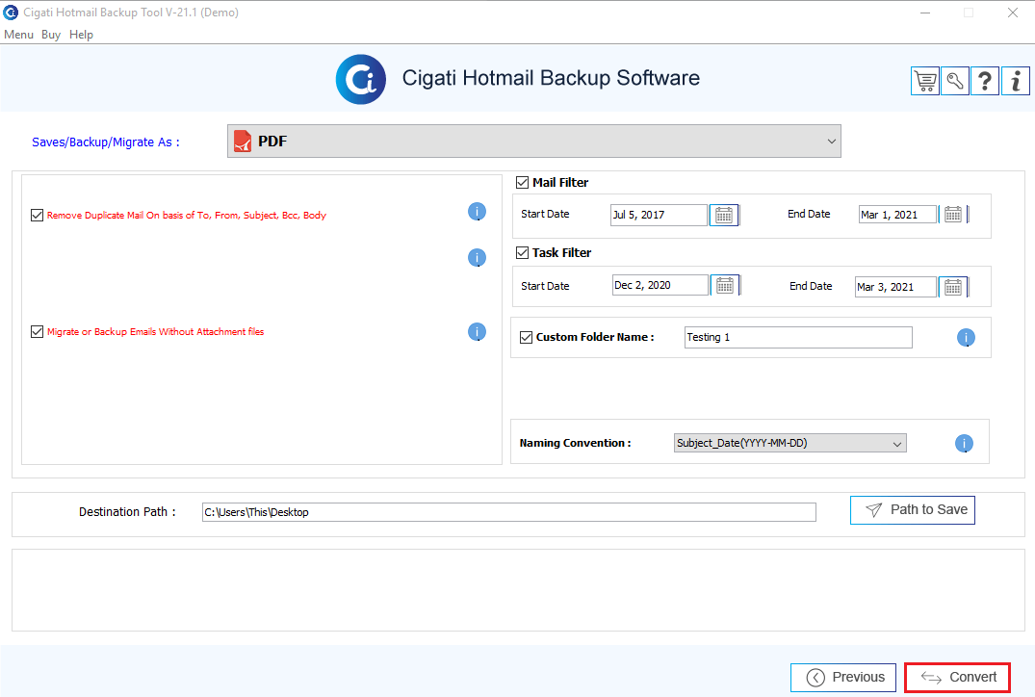Viewport: 1035px width, 697px height.
Task: Click Mail Filter Start Date field
Action: [x=659, y=215]
